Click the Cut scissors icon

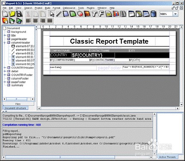(28, 14)
